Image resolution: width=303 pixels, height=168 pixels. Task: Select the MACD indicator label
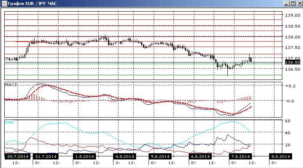click(x=11, y=85)
